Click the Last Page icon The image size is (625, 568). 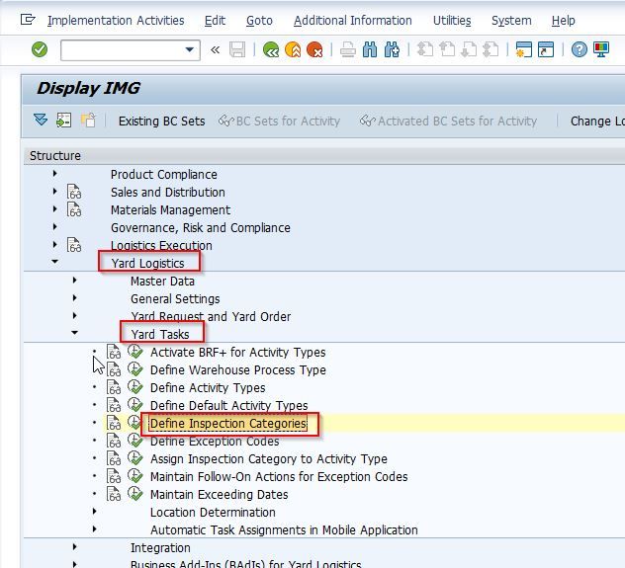point(491,49)
